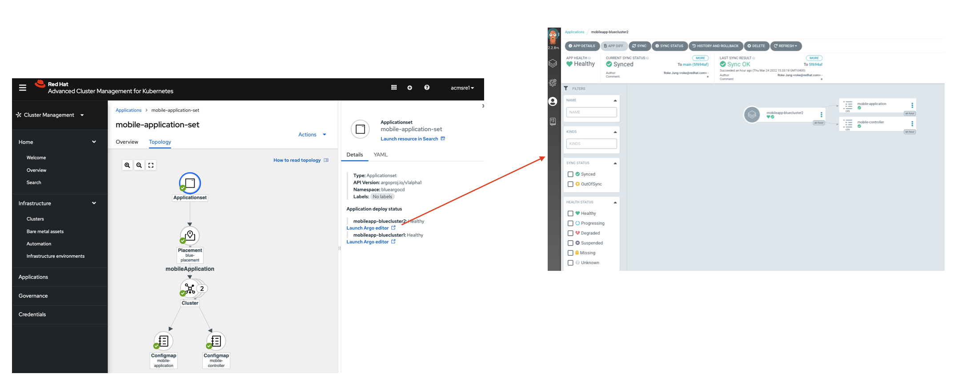
Task: Open Applications in left navigation
Action: [33, 277]
